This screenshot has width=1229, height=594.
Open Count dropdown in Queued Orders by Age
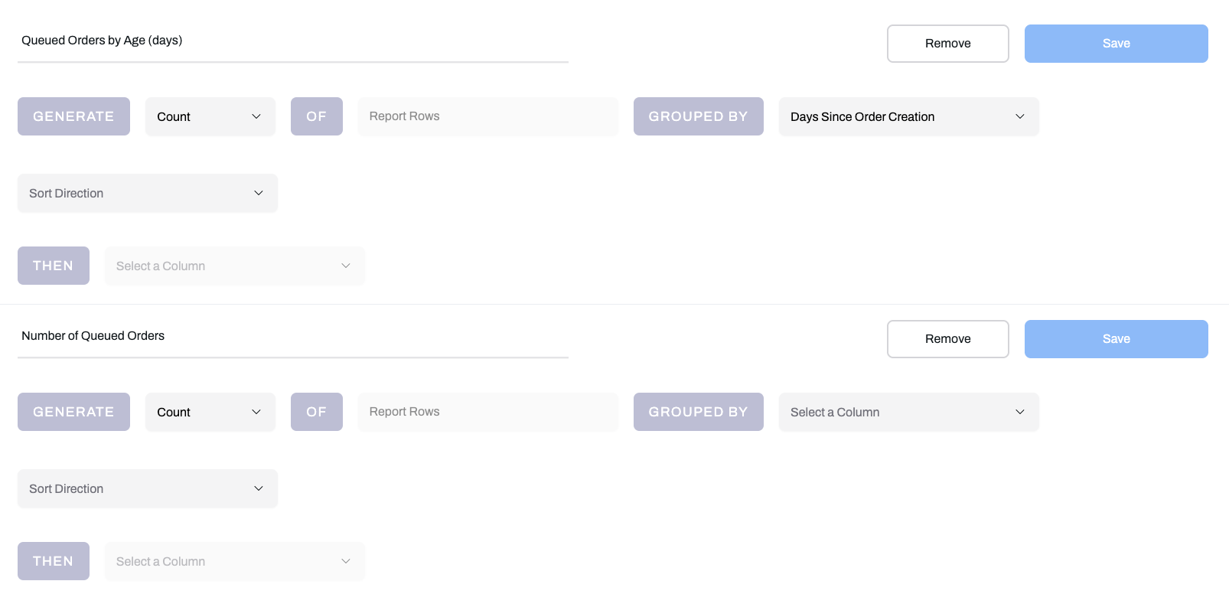tap(210, 116)
